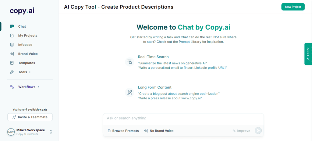
Task: Expand the Tools chevron arrow
Action: [30, 72]
